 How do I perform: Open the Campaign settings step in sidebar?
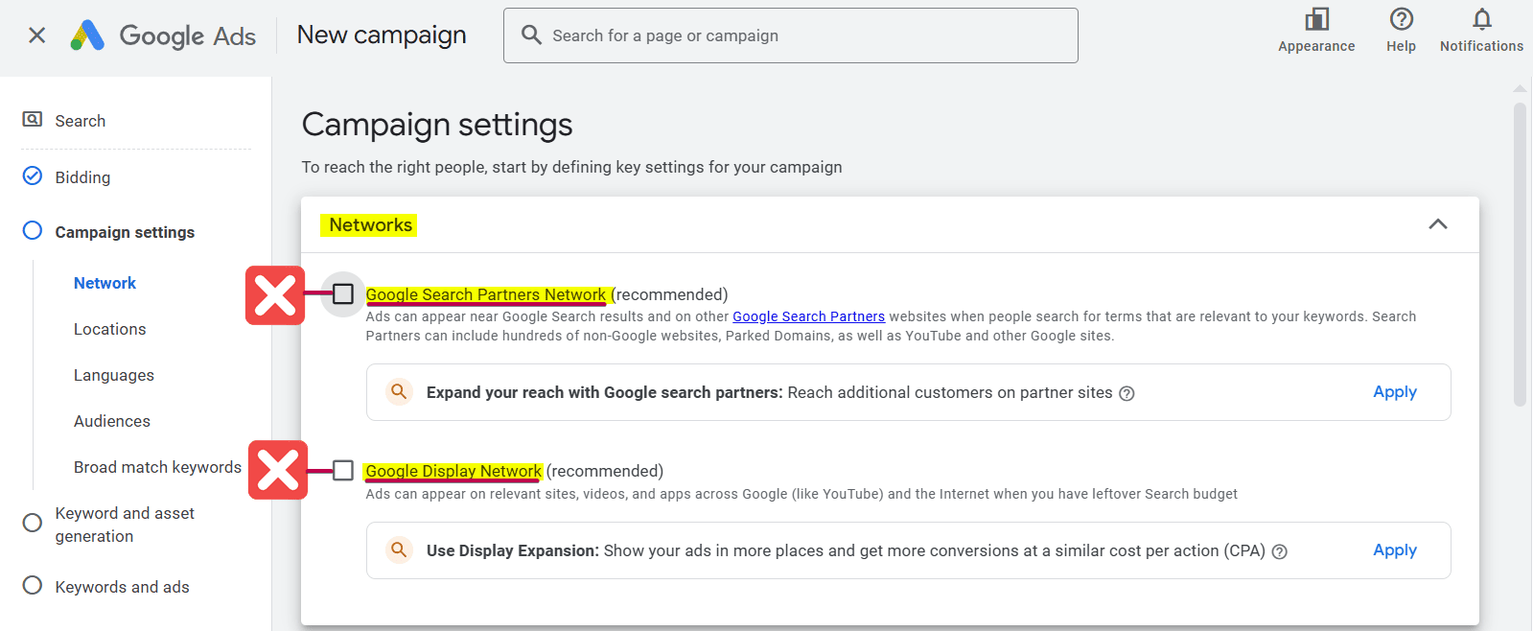[x=125, y=232]
